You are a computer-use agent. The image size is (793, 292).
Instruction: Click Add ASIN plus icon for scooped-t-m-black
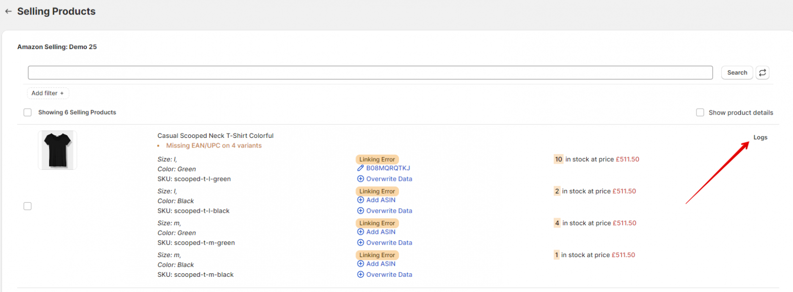click(361, 264)
